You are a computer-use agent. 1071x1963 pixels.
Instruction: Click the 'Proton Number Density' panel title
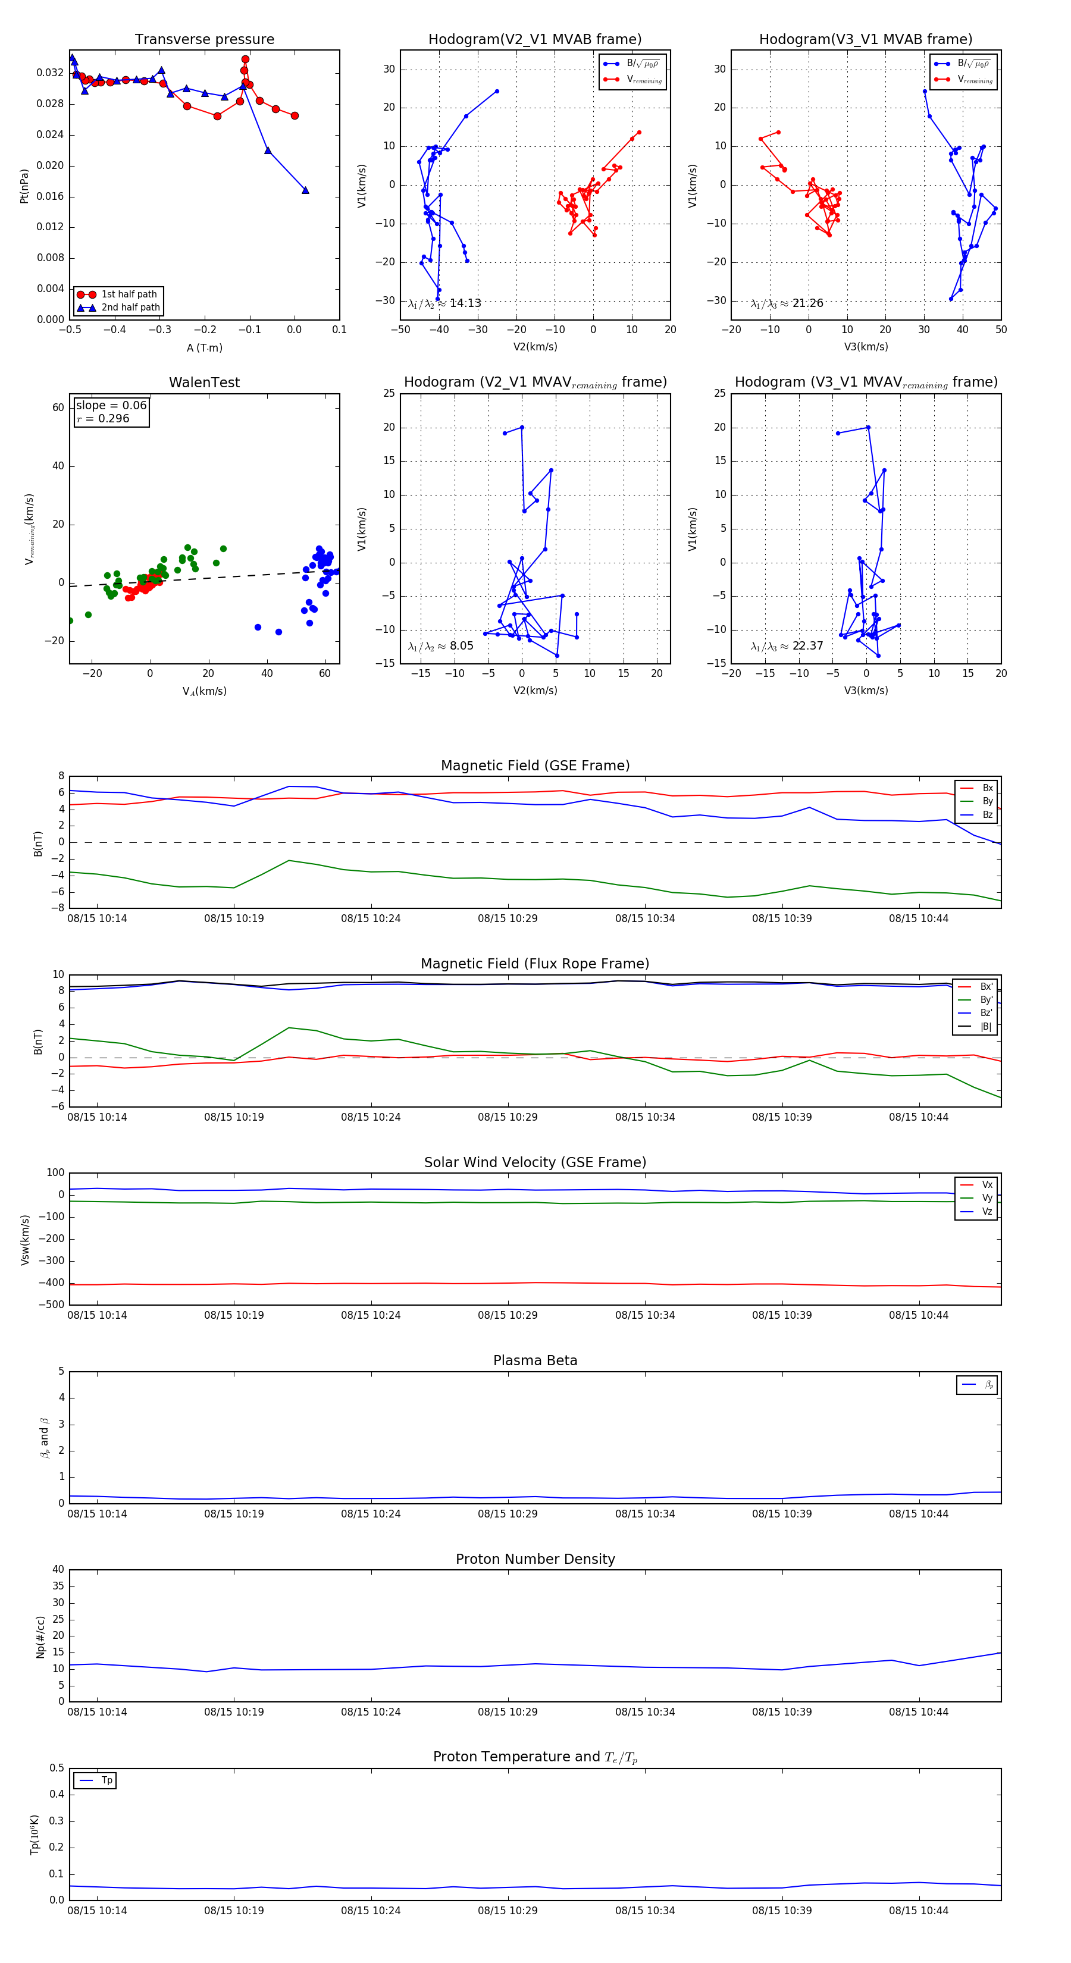tap(535, 1559)
